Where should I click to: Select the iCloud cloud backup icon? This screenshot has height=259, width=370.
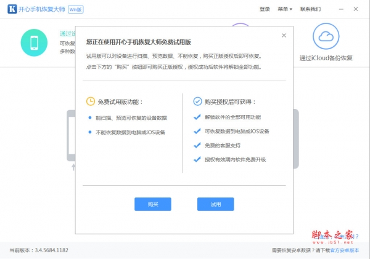[326, 36]
